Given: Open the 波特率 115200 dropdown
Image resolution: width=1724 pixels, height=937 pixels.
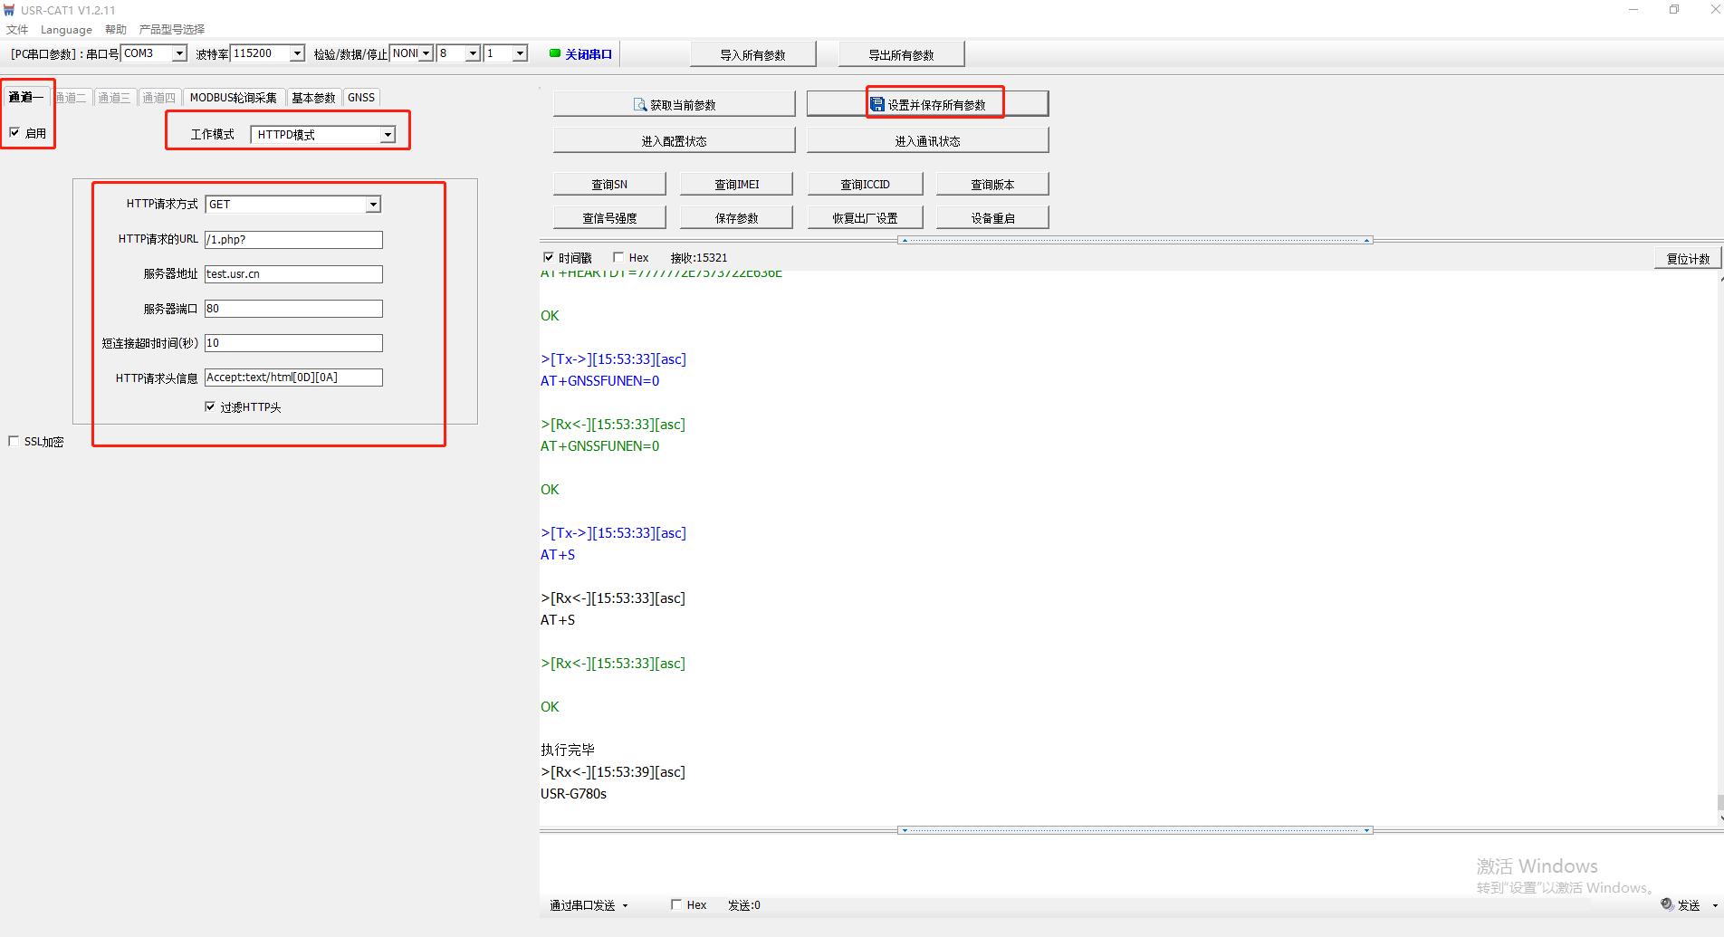Looking at the screenshot, I should (296, 53).
